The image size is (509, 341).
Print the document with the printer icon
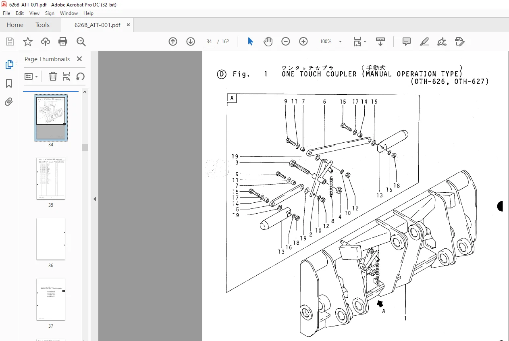[x=63, y=42]
